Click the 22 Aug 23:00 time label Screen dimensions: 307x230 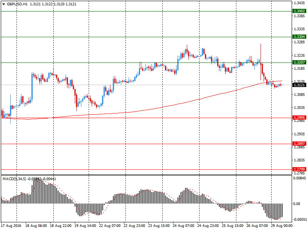pyautogui.click(x=134, y=226)
